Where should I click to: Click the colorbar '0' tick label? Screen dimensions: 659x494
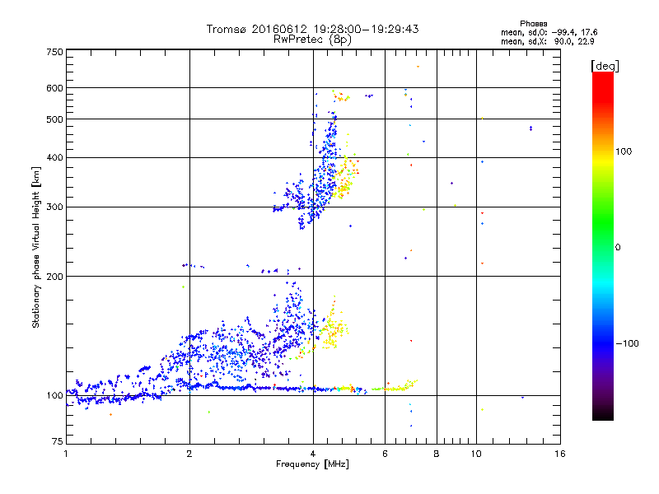pyautogui.click(x=618, y=248)
